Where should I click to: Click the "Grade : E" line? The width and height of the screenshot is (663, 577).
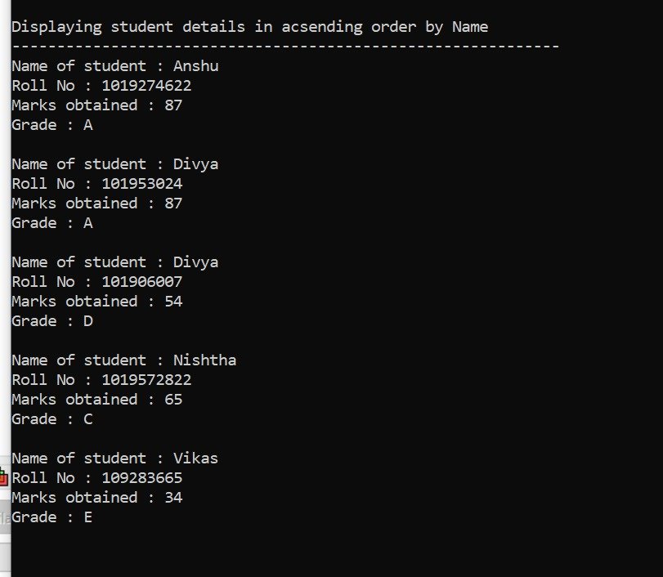pyautogui.click(x=52, y=517)
